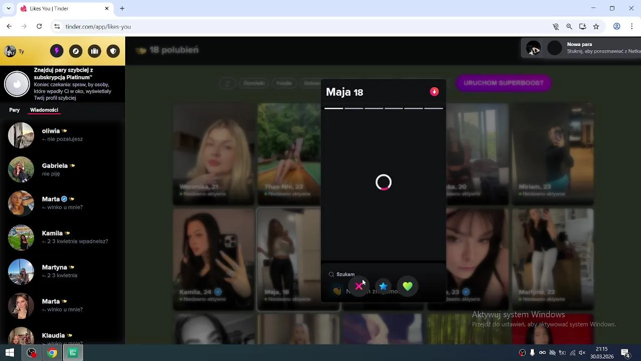641x361 pixels.
Task: Click the blue Super Like star
Action: click(383, 286)
